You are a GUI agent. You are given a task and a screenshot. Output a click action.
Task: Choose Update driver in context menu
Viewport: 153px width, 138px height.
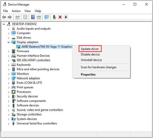90,49
